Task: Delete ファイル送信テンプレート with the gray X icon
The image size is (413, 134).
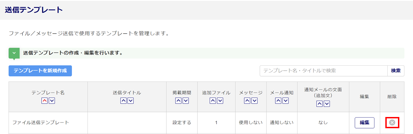Action: pyautogui.click(x=392, y=122)
